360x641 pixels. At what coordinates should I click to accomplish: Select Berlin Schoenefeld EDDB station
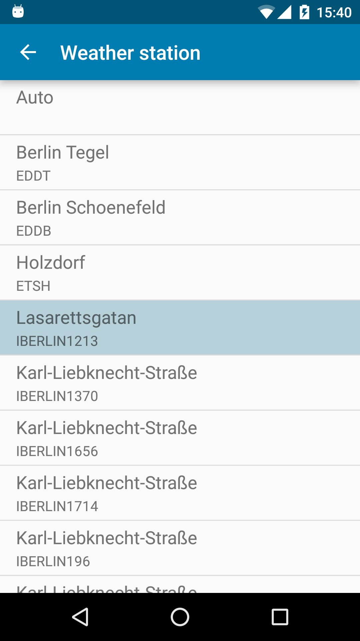[180, 218]
